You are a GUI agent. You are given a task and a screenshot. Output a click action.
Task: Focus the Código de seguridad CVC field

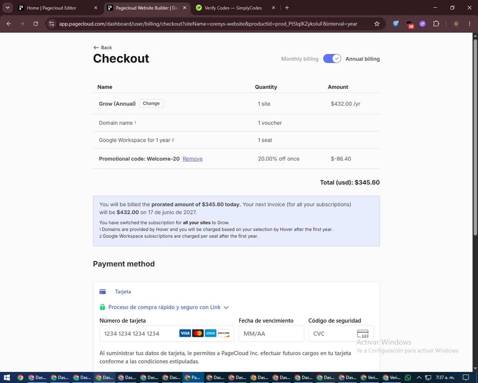point(341,334)
